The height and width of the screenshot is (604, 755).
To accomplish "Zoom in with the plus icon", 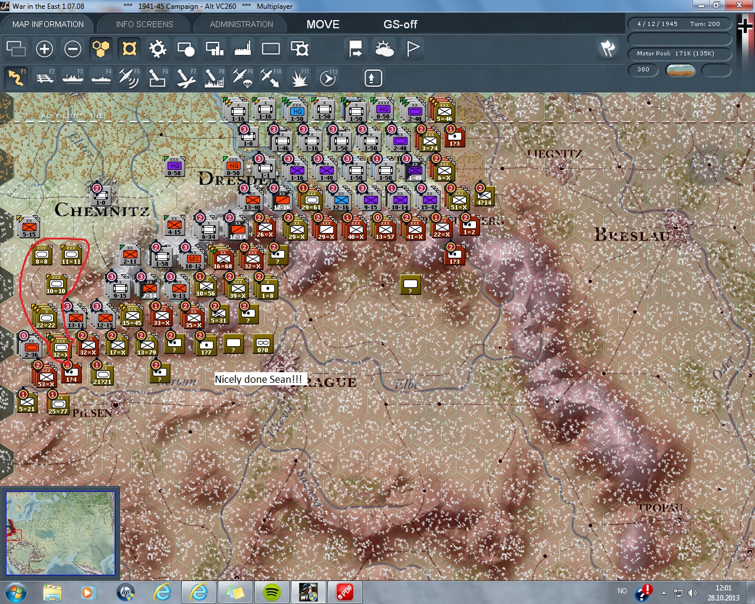I will (x=44, y=48).
